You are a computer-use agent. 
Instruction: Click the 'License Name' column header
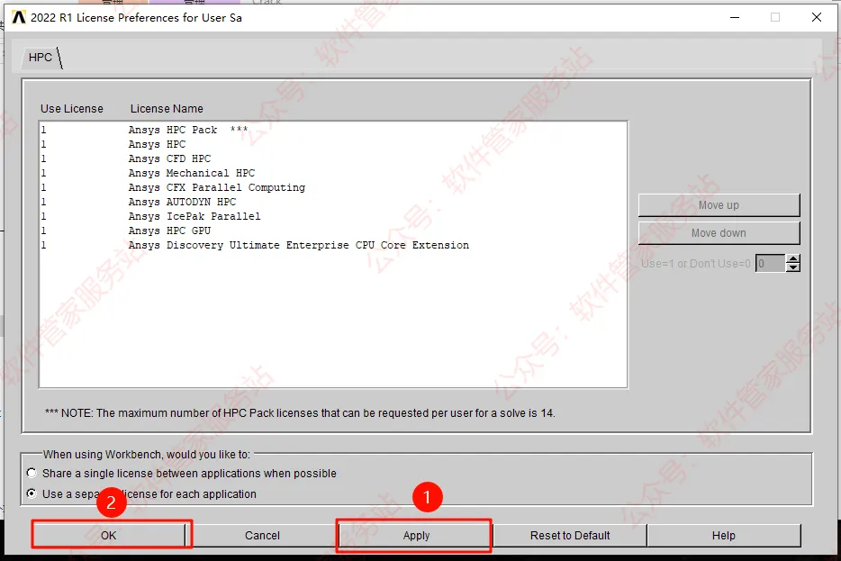click(167, 108)
